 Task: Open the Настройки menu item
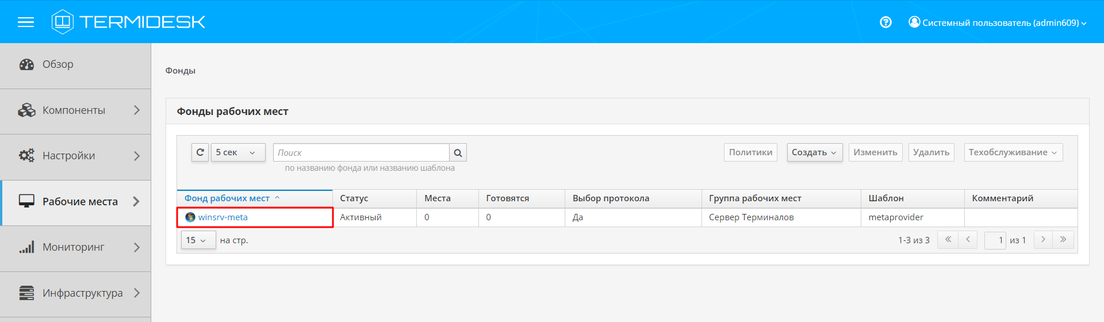coord(75,157)
